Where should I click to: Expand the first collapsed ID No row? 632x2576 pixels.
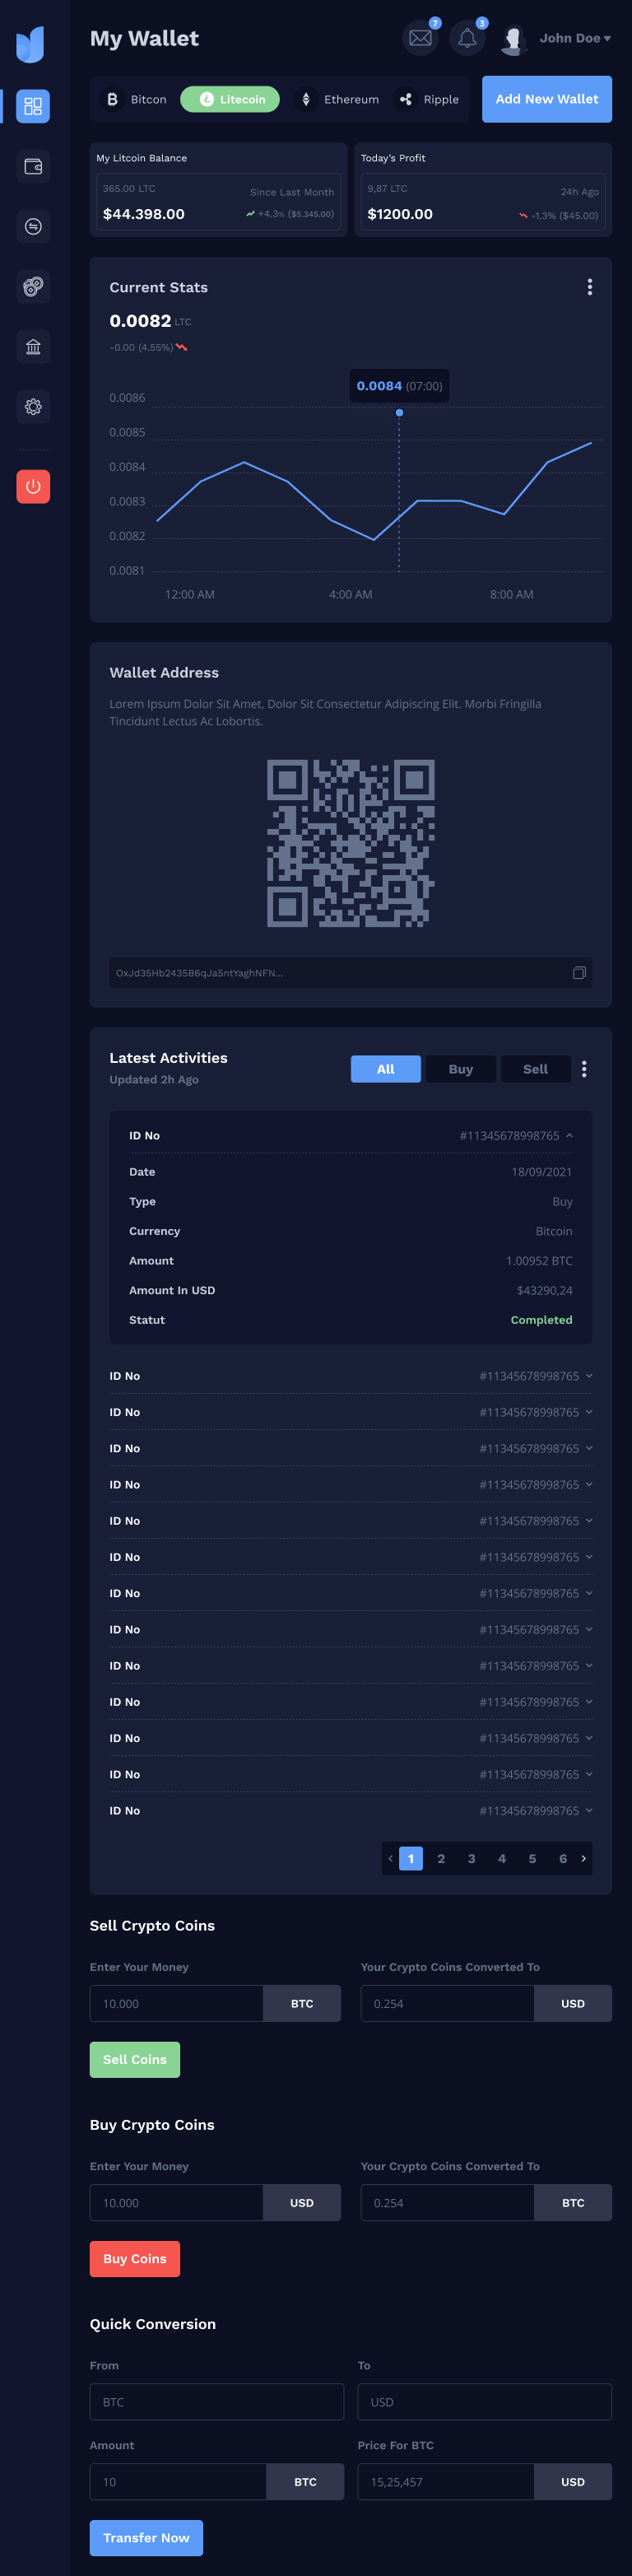click(x=351, y=1376)
